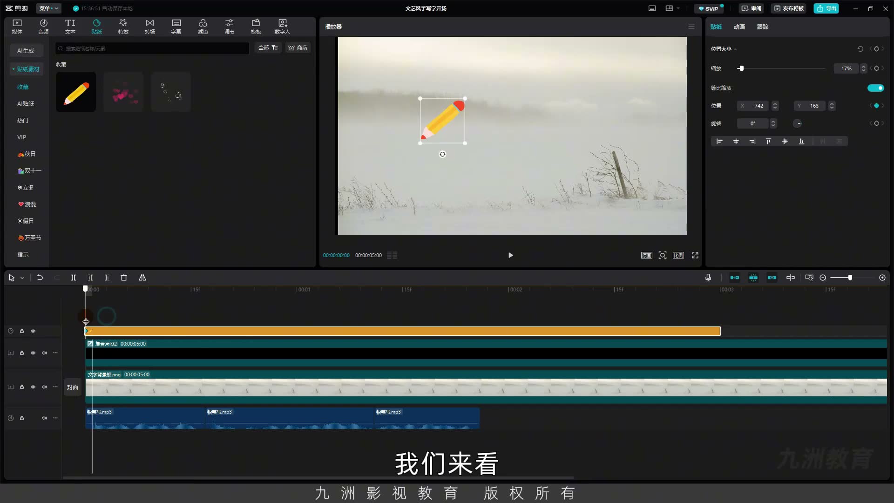Expand the pointer tool dropdown arrow
Viewport: 894px width, 503px height.
click(x=22, y=278)
